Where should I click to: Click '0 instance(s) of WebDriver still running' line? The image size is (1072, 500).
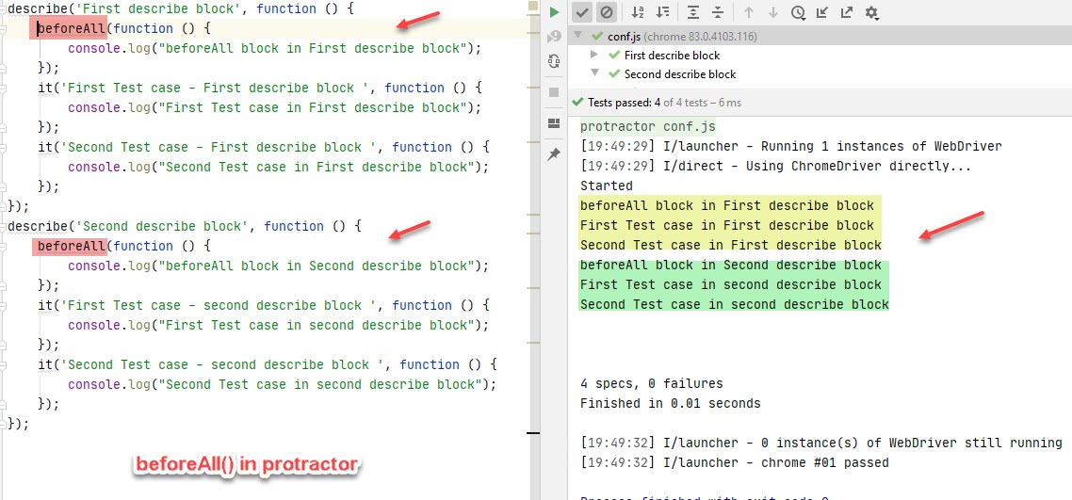[x=821, y=443]
